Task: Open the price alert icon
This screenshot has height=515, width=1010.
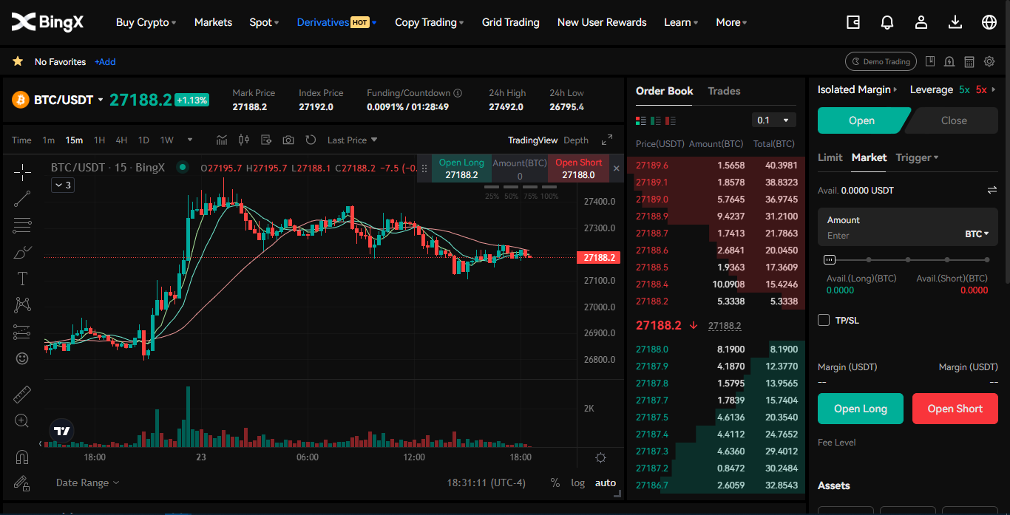Action: coord(949,61)
